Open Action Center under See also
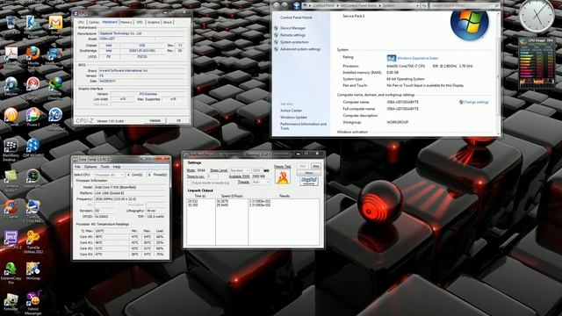Viewport: 562px width, 316px height. coord(291,111)
